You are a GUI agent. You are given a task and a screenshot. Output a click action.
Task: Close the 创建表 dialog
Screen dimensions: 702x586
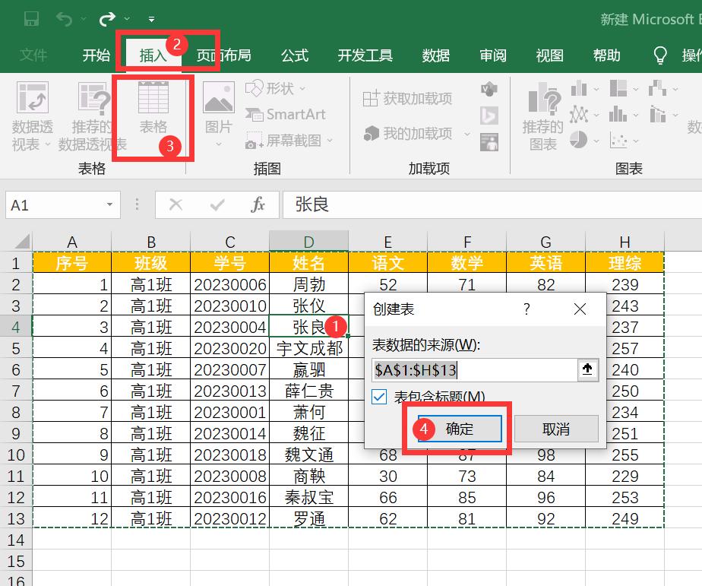point(580,309)
